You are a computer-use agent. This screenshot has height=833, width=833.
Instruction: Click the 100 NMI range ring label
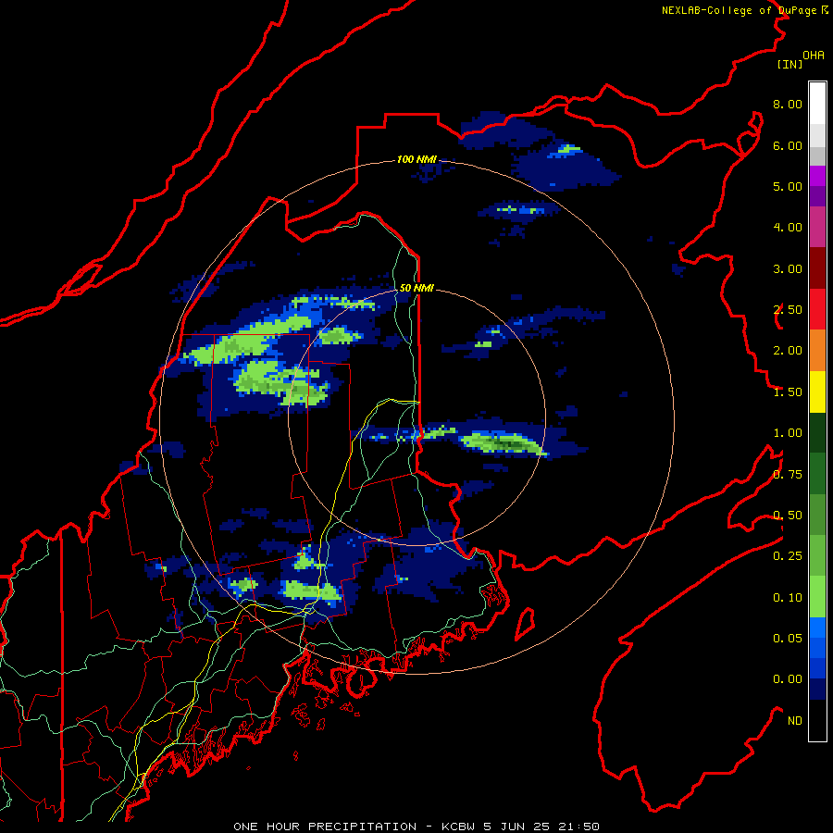pos(416,159)
